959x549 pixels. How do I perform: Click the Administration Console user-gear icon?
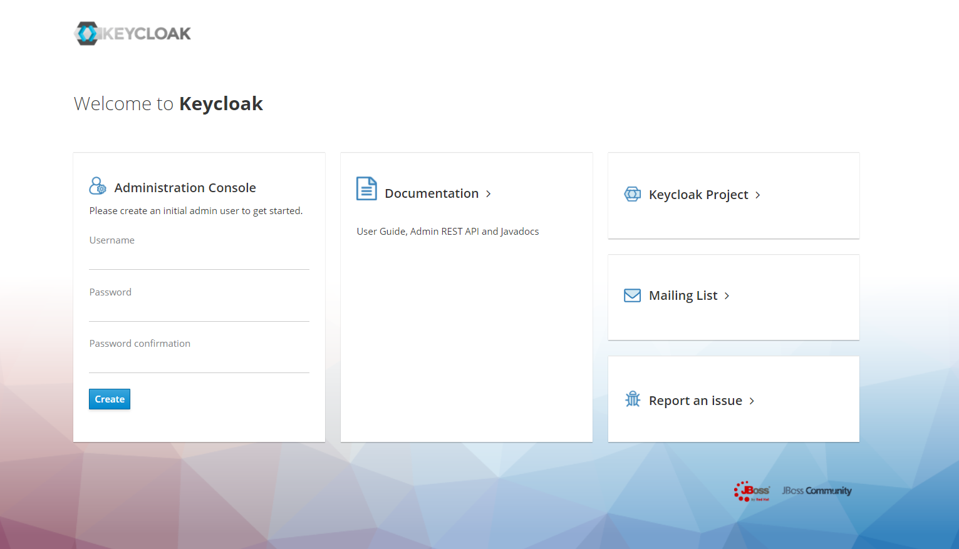98,186
